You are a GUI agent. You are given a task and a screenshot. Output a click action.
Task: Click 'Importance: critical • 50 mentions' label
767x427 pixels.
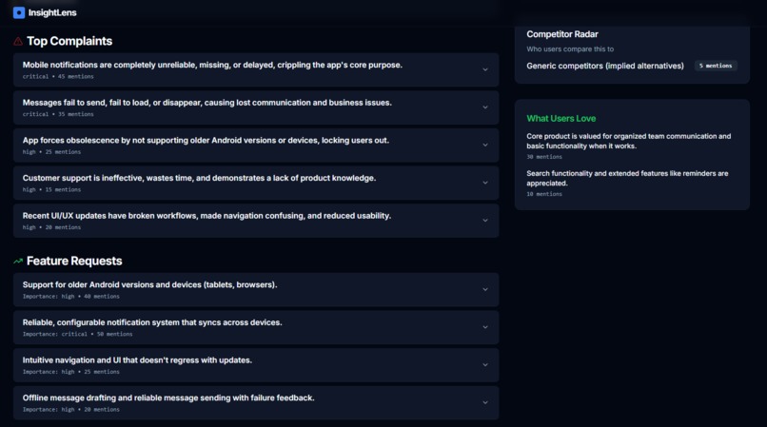(x=77, y=334)
